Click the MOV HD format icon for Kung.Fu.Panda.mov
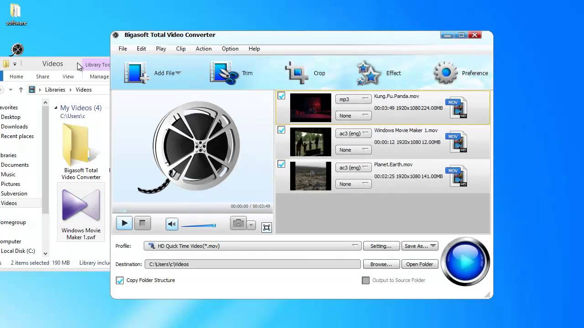This screenshot has width=584, height=328. tap(457, 108)
